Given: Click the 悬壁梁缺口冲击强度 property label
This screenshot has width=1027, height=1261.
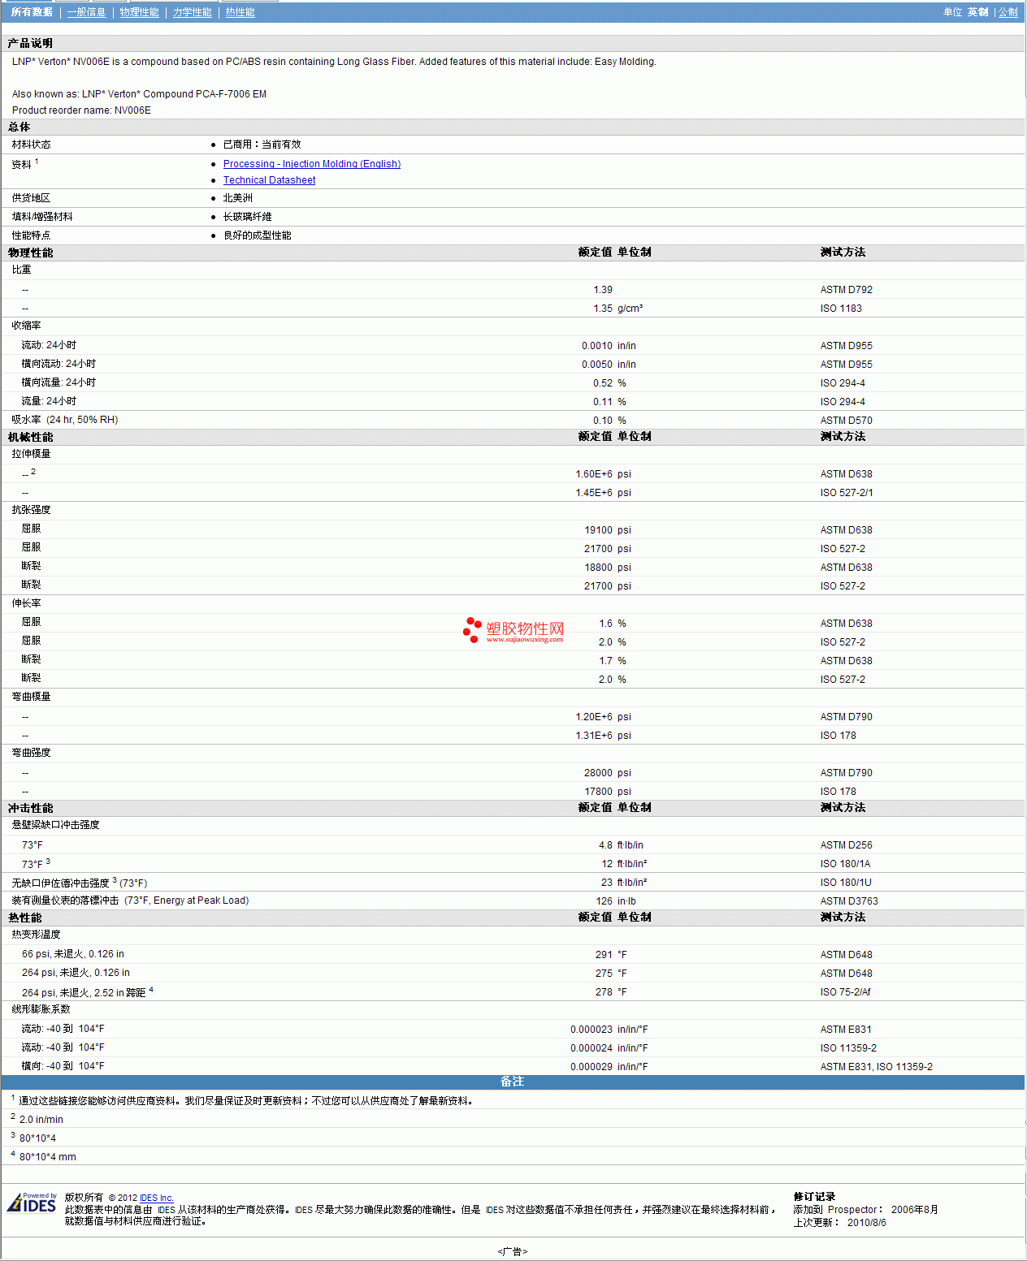Looking at the screenshot, I should click(x=55, y=825).
